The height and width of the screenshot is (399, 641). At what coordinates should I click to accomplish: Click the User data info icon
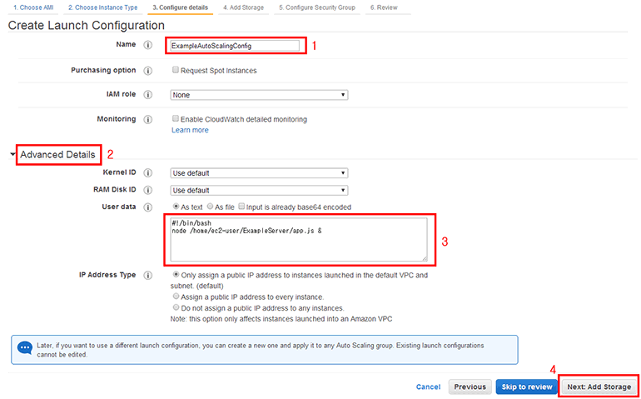coord(147,207)
